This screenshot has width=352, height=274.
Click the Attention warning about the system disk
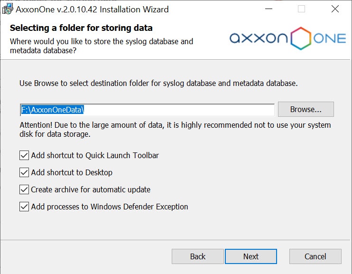[175, 130]
